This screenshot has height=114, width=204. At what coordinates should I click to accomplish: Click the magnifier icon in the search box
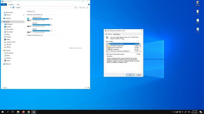[x=87, y=8]
